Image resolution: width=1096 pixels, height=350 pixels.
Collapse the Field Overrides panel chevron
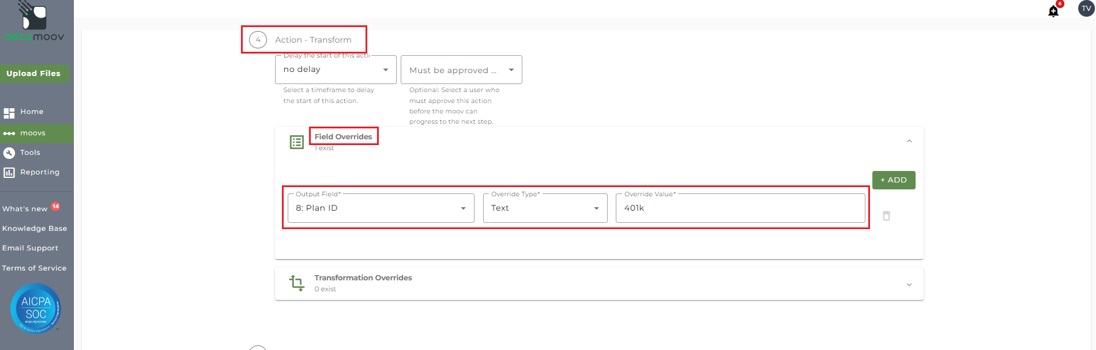[909, 141]
